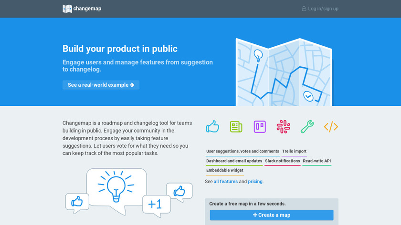Select the Trello import tab
401x225 pixels.
pyautogui.click(x=294, y=152)
